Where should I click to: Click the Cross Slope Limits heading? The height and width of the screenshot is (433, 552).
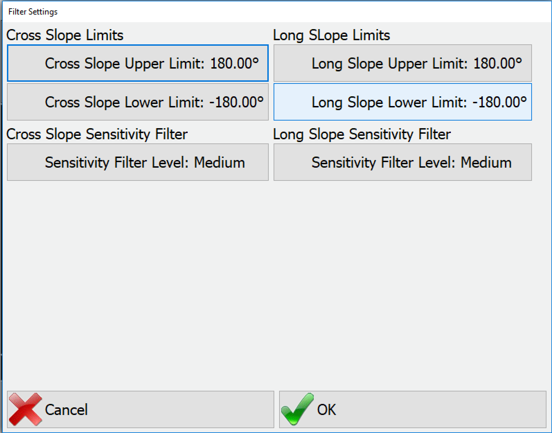(65, 35)
